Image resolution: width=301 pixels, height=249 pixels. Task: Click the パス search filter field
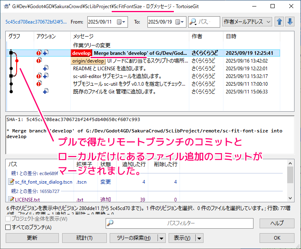204,22
